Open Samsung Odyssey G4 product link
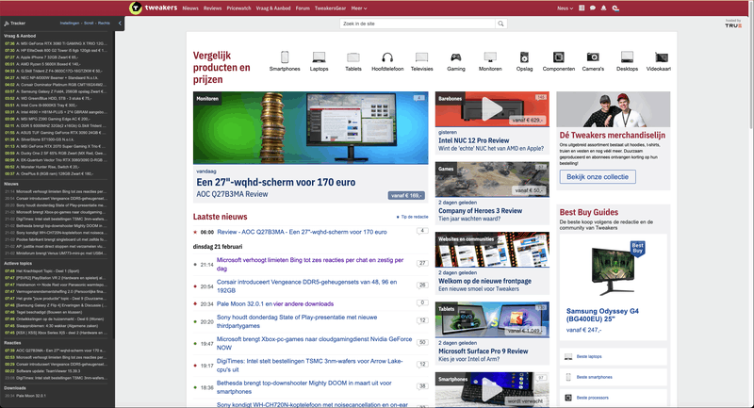 pos(602,315)
